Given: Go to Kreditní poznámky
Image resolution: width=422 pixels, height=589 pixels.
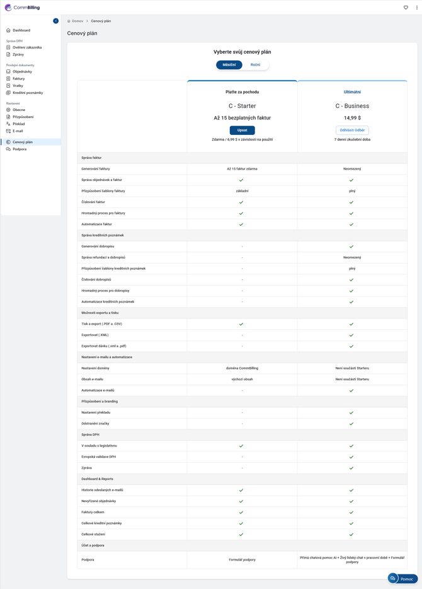Looking at the screenshot, I should (27, 93).
